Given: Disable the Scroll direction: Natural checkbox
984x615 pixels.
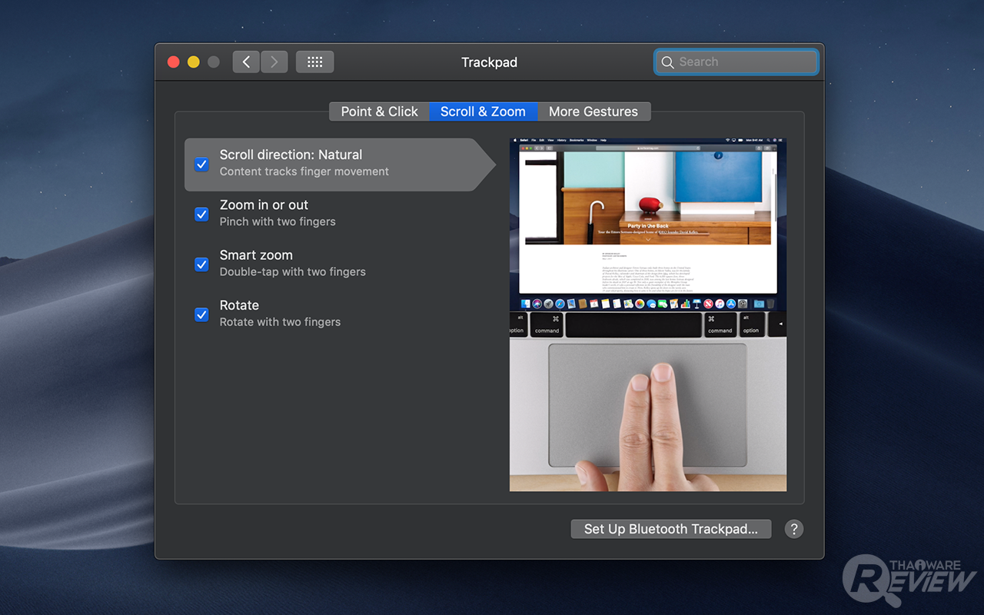Looking at the screenshot, I should [201, 164].
